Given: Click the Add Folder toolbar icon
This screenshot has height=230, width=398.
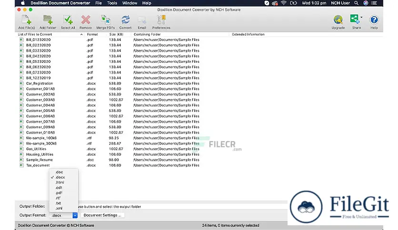Looking at the screenshot, I should pos(48,20).
